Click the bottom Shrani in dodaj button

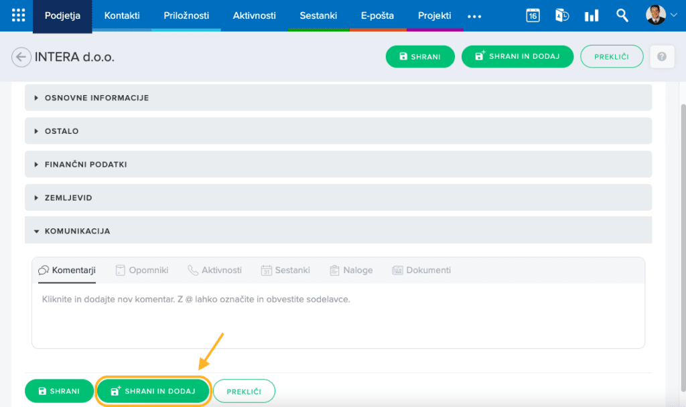[x=153, y=391]
